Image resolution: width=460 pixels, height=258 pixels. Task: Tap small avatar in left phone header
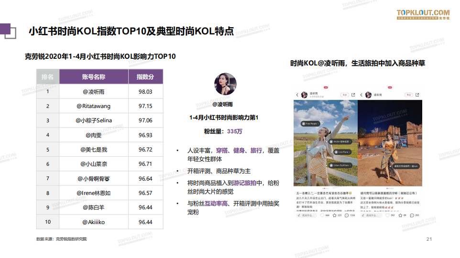[x=305, y=95]
